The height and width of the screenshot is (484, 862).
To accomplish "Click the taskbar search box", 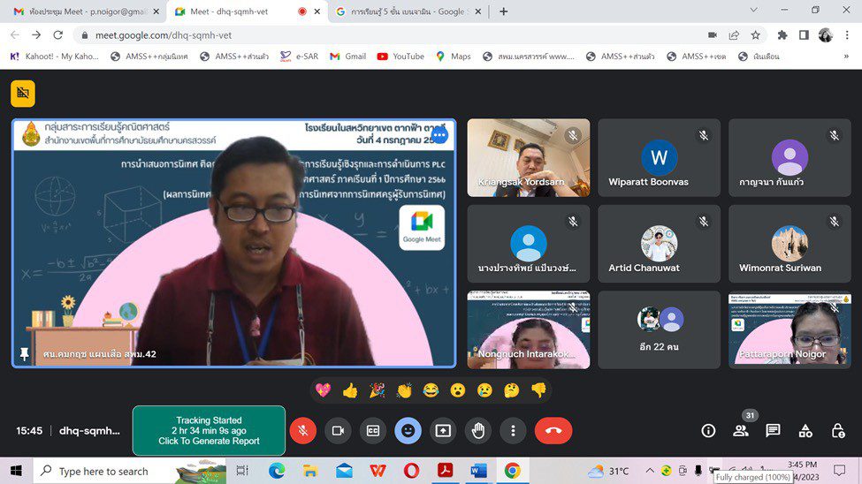I will [x=131, y=471].
